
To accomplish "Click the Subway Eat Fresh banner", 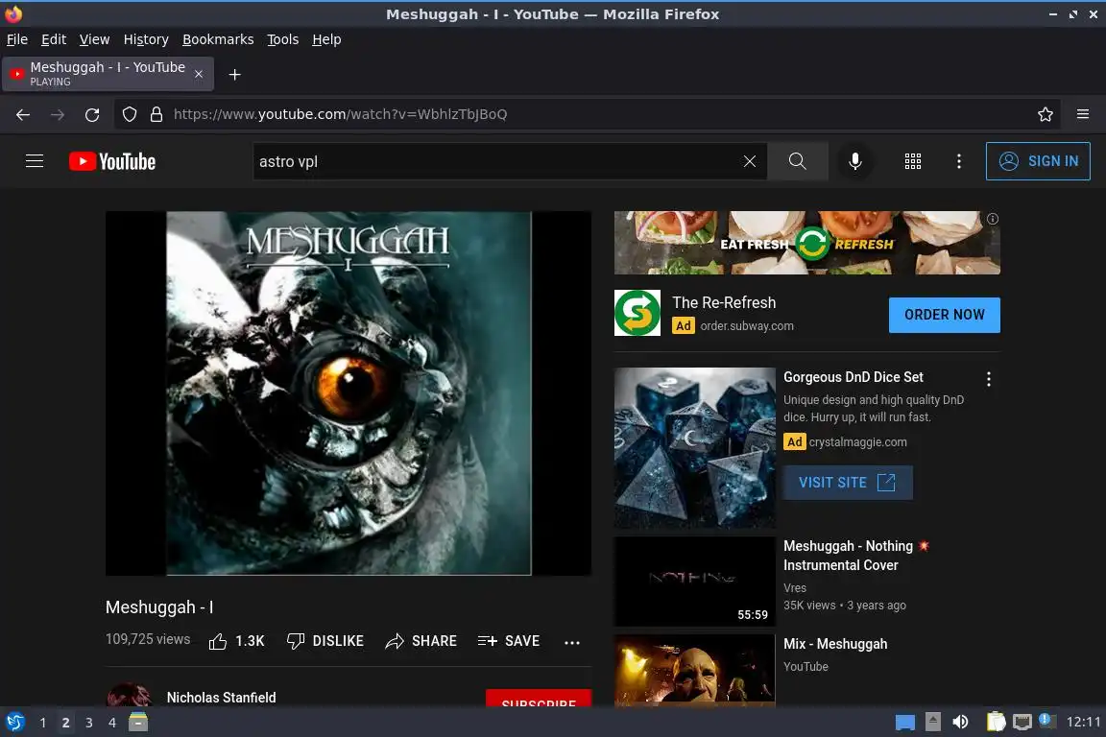I will [x=806, y=243].
